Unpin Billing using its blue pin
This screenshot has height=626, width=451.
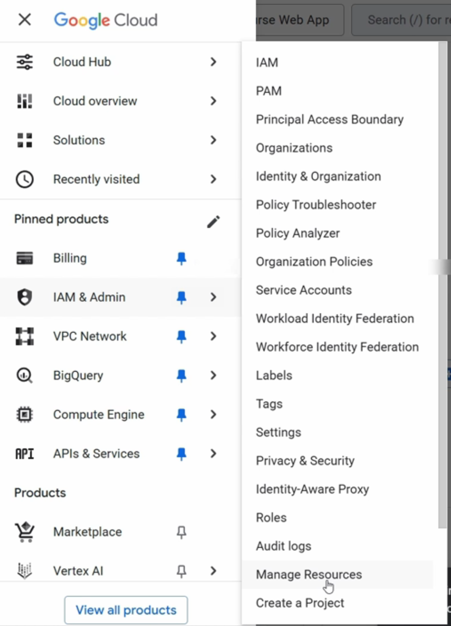click(181, 259)
